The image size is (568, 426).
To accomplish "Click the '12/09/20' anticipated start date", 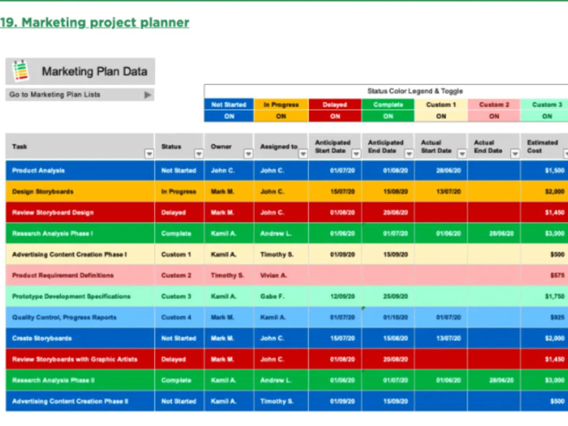I will point(335,296).
